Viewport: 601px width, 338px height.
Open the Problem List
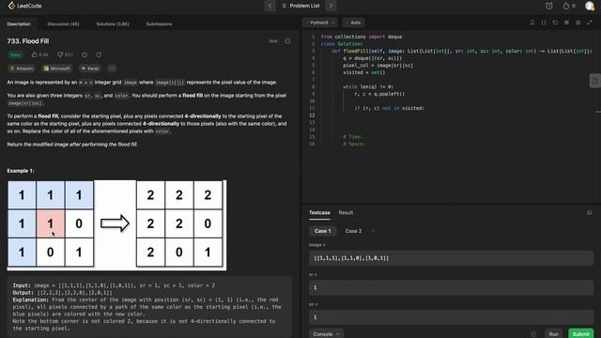pyautogui.click(x=301, y=6)
